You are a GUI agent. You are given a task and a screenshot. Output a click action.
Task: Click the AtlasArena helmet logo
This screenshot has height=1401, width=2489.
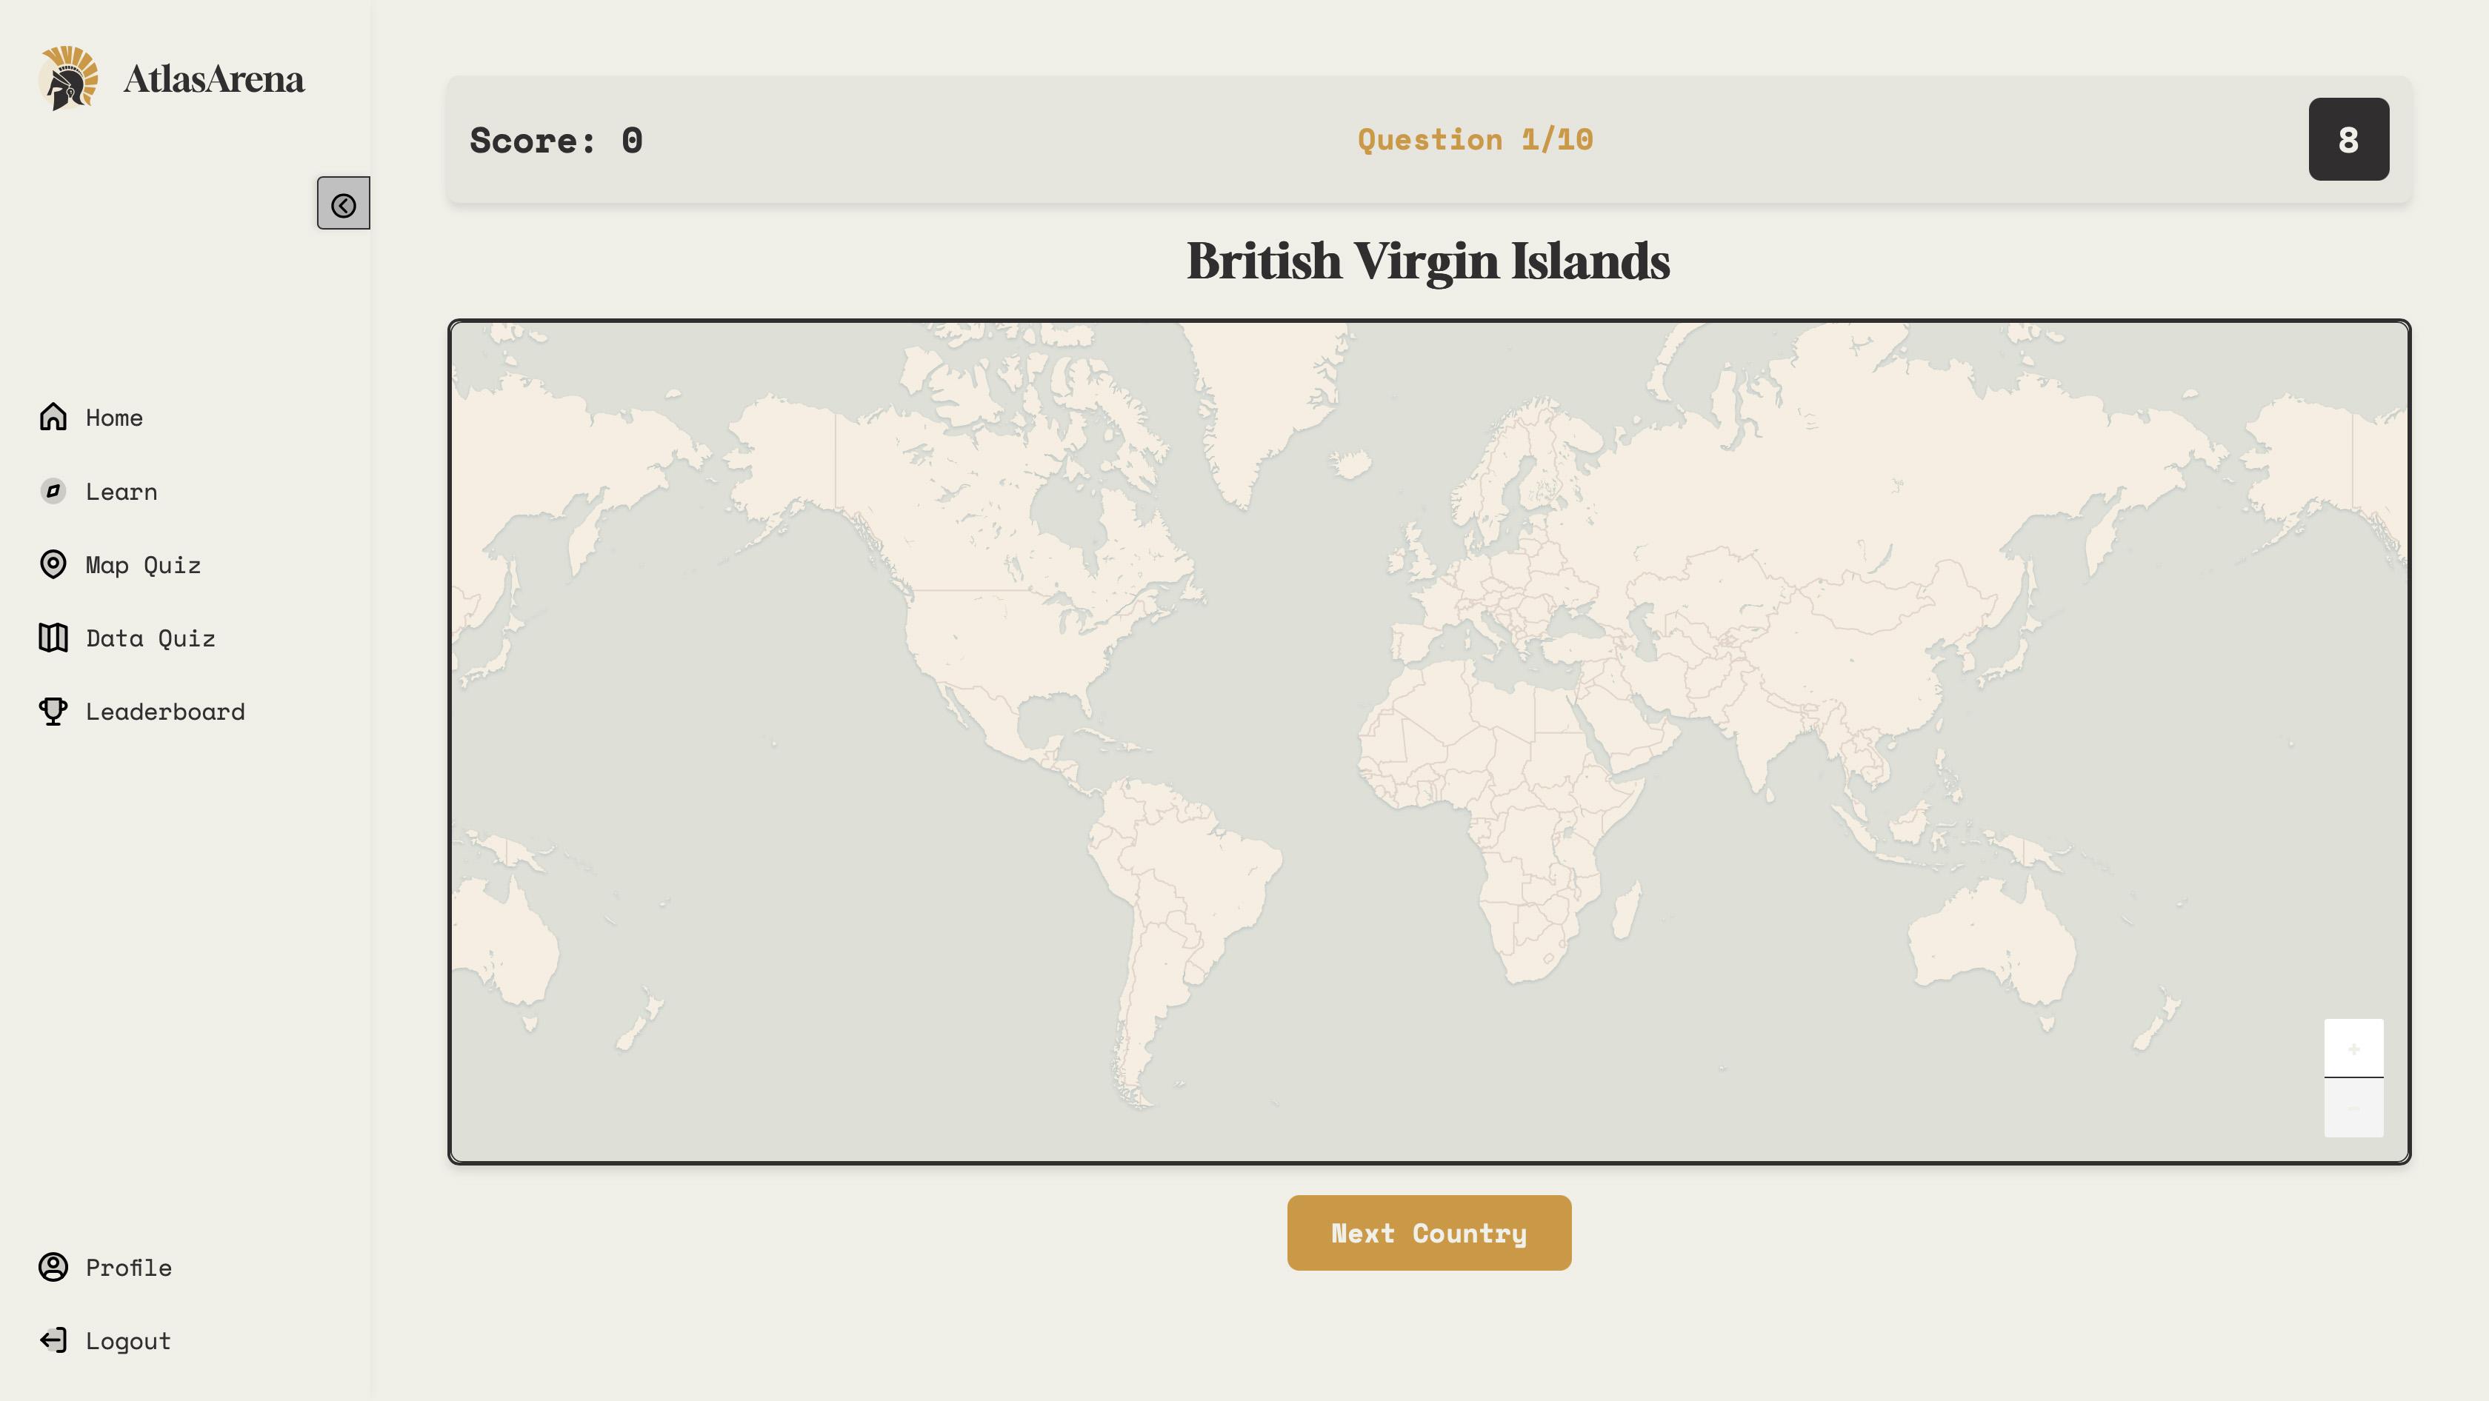(67, 78)
